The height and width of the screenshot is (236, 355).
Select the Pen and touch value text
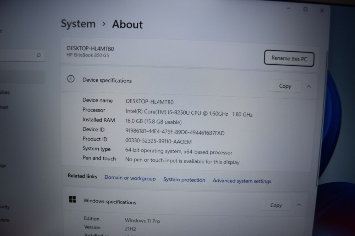tap(182, 161)
